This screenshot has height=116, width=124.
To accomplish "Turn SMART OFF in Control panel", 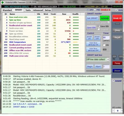I will (x=97, y=38).
